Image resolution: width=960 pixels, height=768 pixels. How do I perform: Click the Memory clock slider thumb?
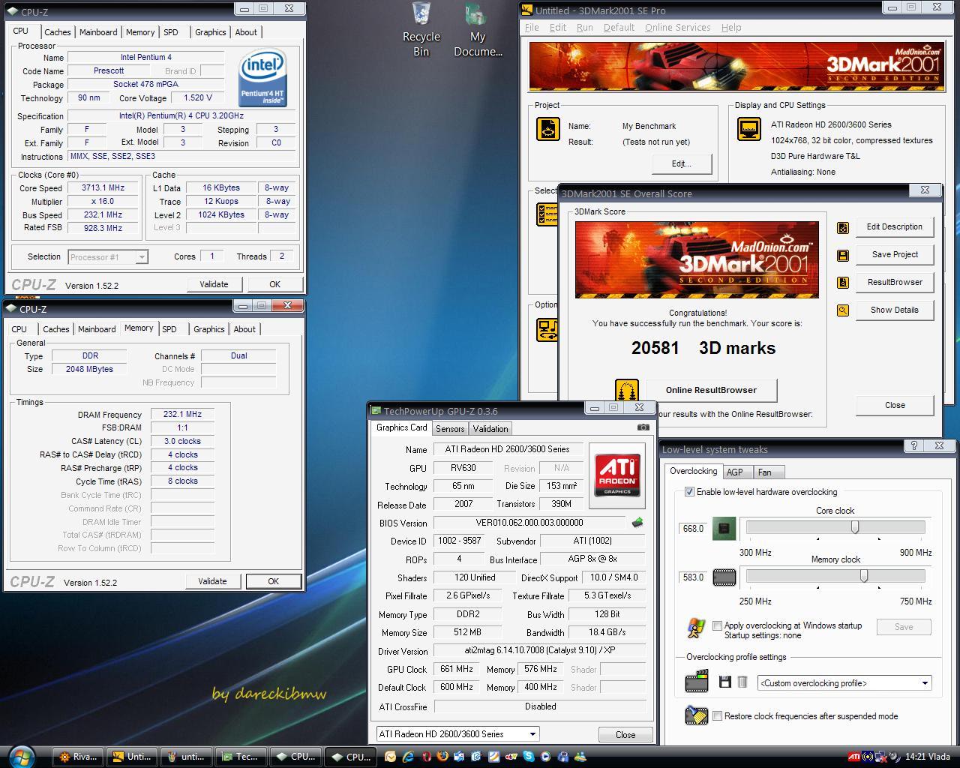tap(864, 576)
